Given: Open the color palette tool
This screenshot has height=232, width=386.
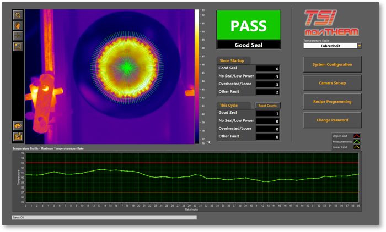Looking at the screenshot, I should [x=18, y=126].
